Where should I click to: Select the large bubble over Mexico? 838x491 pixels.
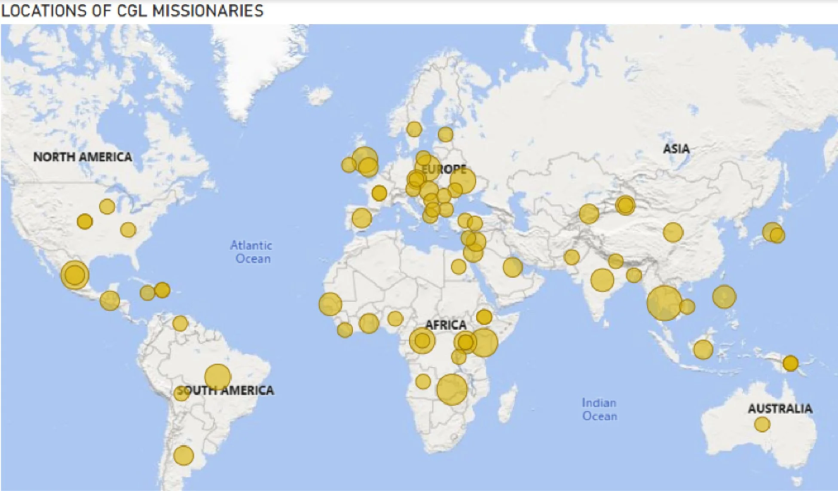(x=75, y=274)
